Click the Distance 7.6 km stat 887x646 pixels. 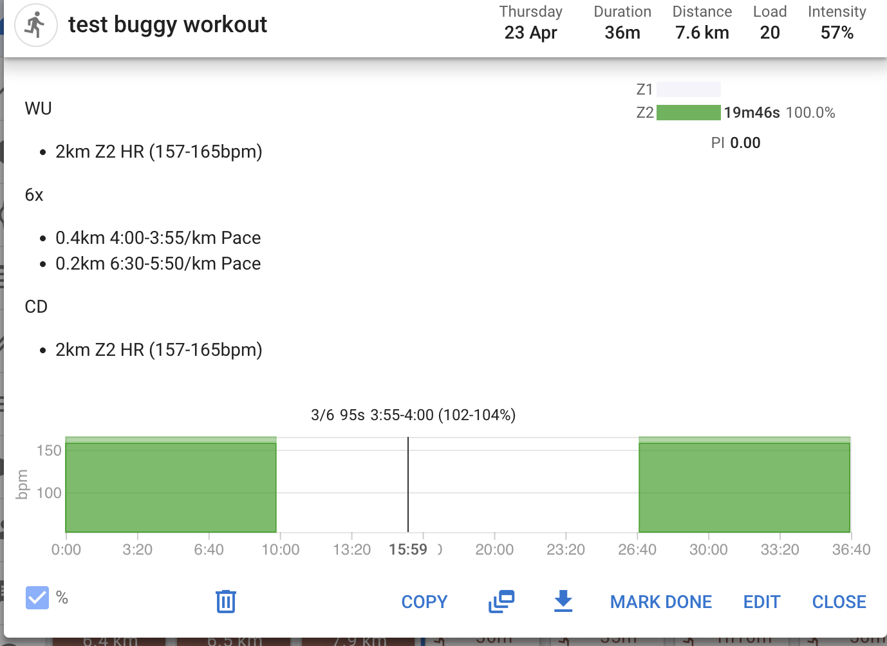(702, 23)
